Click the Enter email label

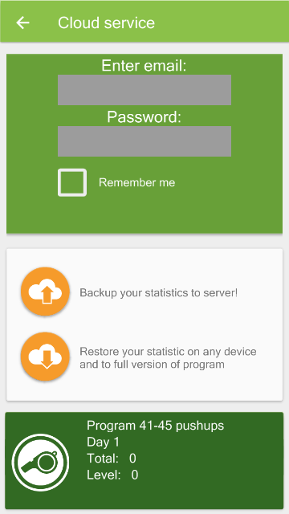[144, 66]
